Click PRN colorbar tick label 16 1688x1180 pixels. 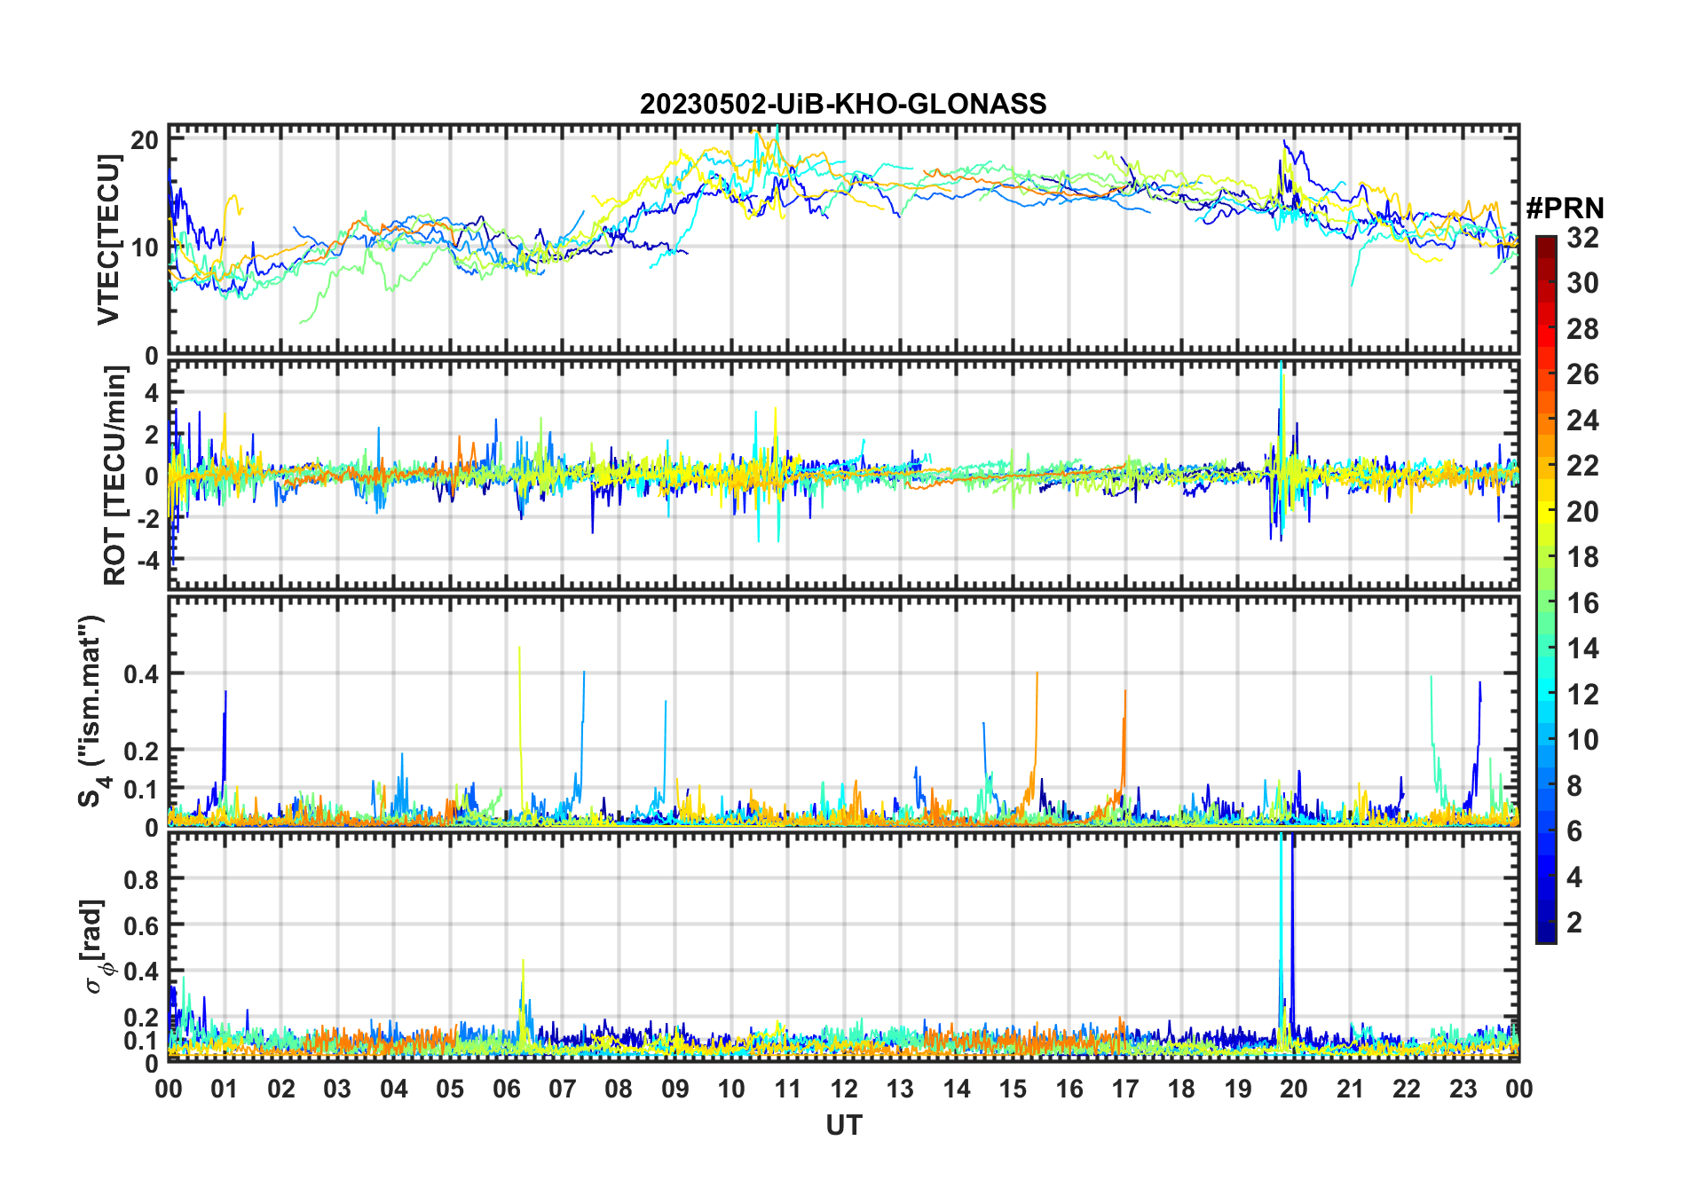(x=1582, y=603)
